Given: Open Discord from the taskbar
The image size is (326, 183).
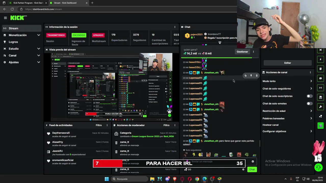Looking at the screenshot, I should coord(167,179).
